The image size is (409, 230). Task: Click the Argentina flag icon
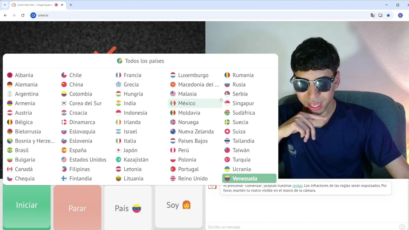[10, 94]
